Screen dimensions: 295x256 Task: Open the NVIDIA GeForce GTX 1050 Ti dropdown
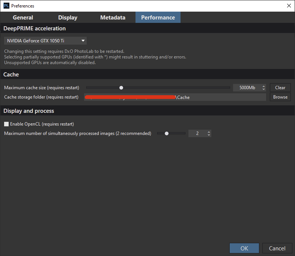coord(45,41)
